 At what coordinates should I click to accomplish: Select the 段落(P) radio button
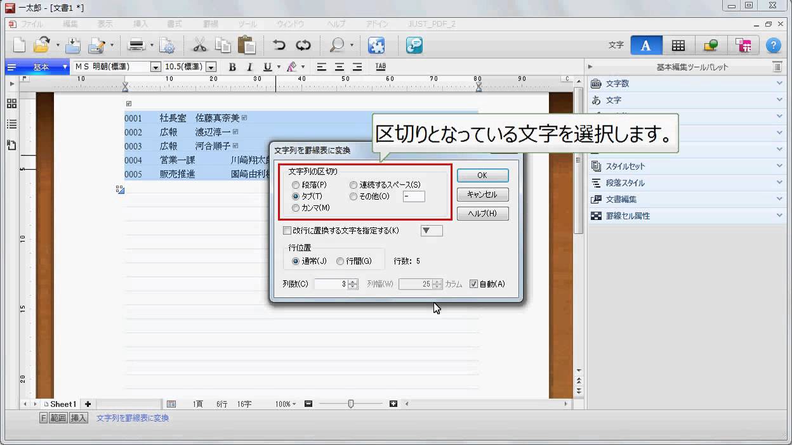click(x=296, y=185)
